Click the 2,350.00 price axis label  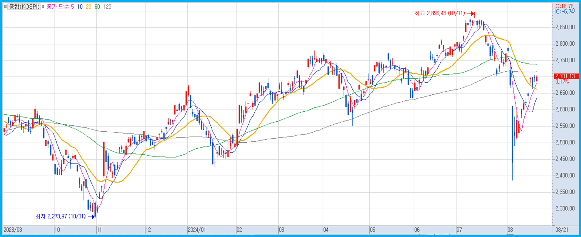coord(565,192)
